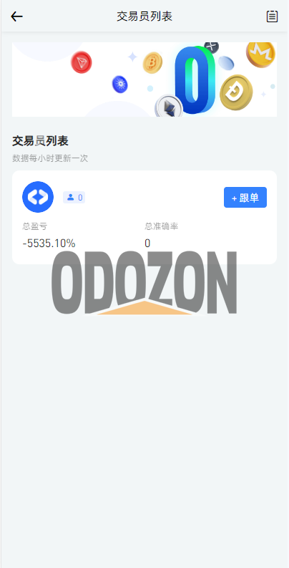Select the 交易员列表 page title
289x568 pixels.
144,16
